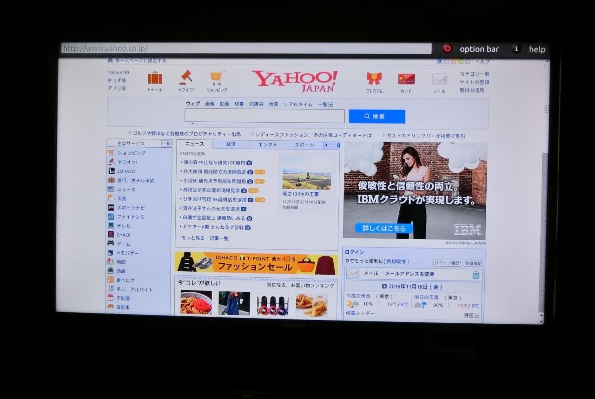The height and width of the screenshot is (399, 595).
Task: Select the 画像 search type
Action: (210, 104)
